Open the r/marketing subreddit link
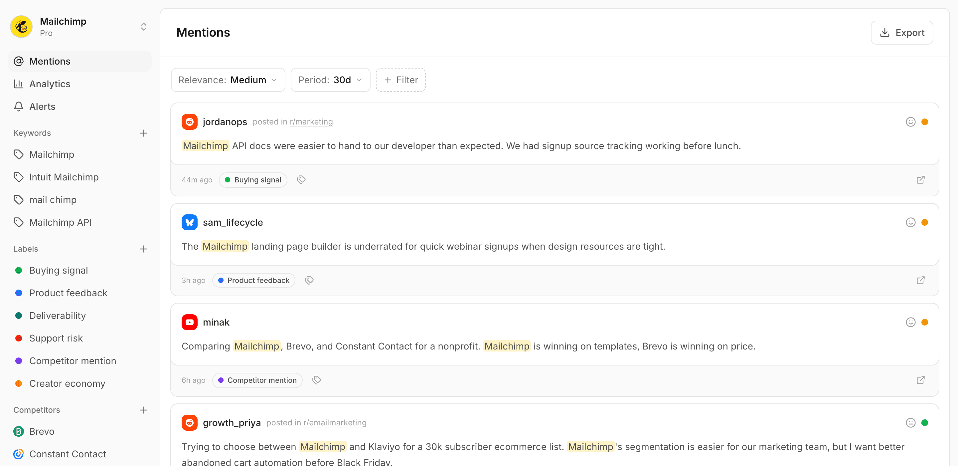958x466 pixels. [x=311, y=122]
